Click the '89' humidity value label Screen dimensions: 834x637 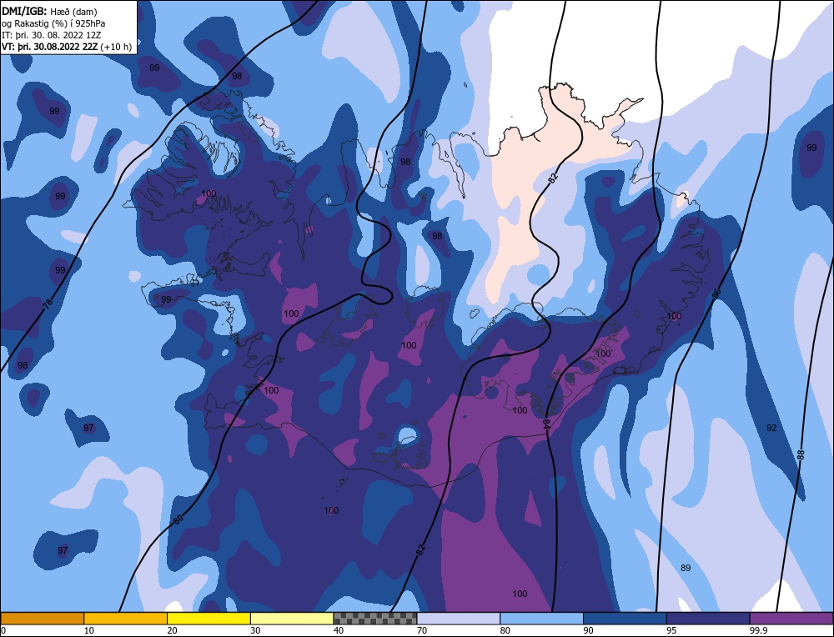tap(686, 568)
